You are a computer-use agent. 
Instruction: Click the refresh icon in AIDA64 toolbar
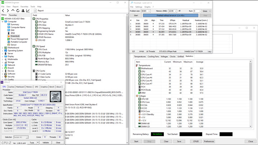pyautogui.click(x=18, y=11)
